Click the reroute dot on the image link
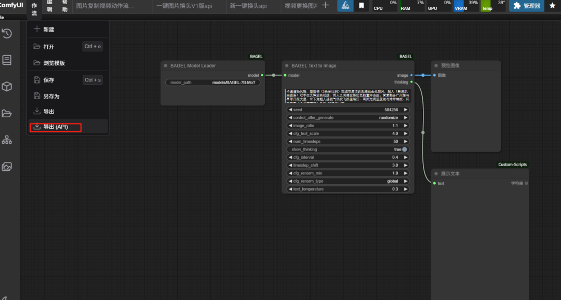Viewport: 561px width, 300px height. click(423, 75)
